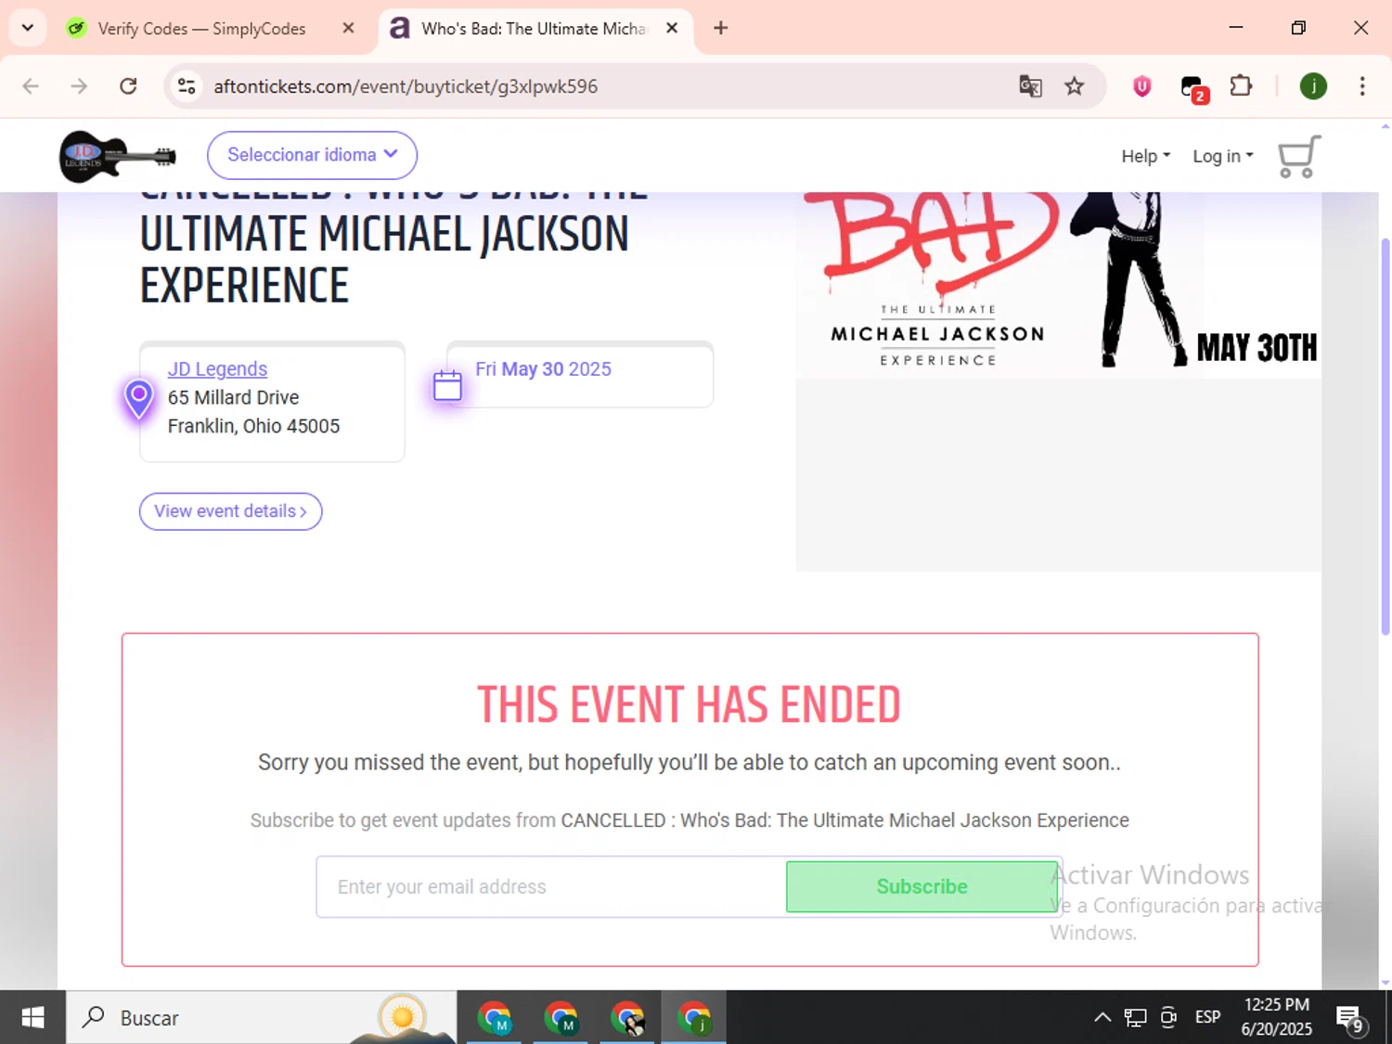The width and height of the screenshot is (1392, 1044).
Task: Click the Michael Jackson event poster image
Action: [1058, 284]
